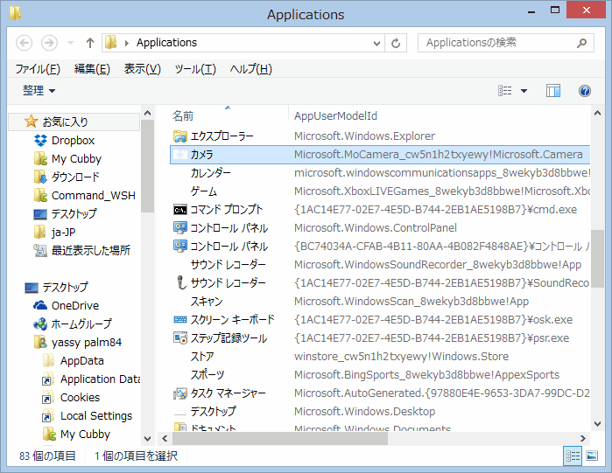Click the navigation pane scroll down arrow

(x=147, y=439)
